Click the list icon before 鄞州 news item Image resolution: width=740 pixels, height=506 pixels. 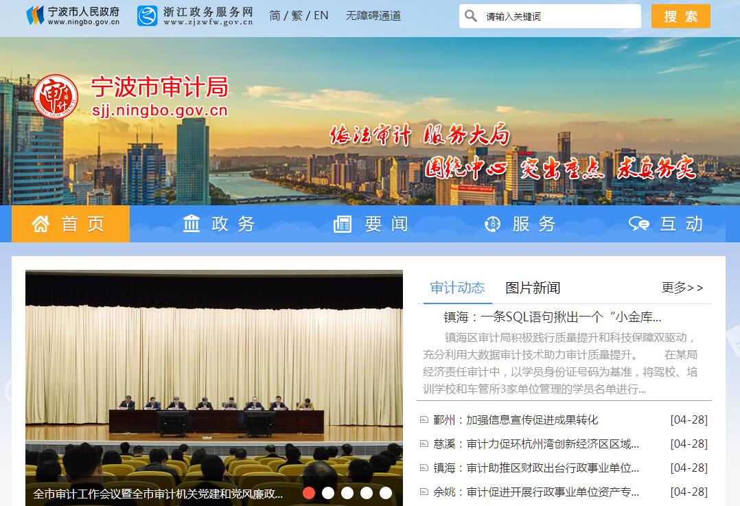[424, 419]
